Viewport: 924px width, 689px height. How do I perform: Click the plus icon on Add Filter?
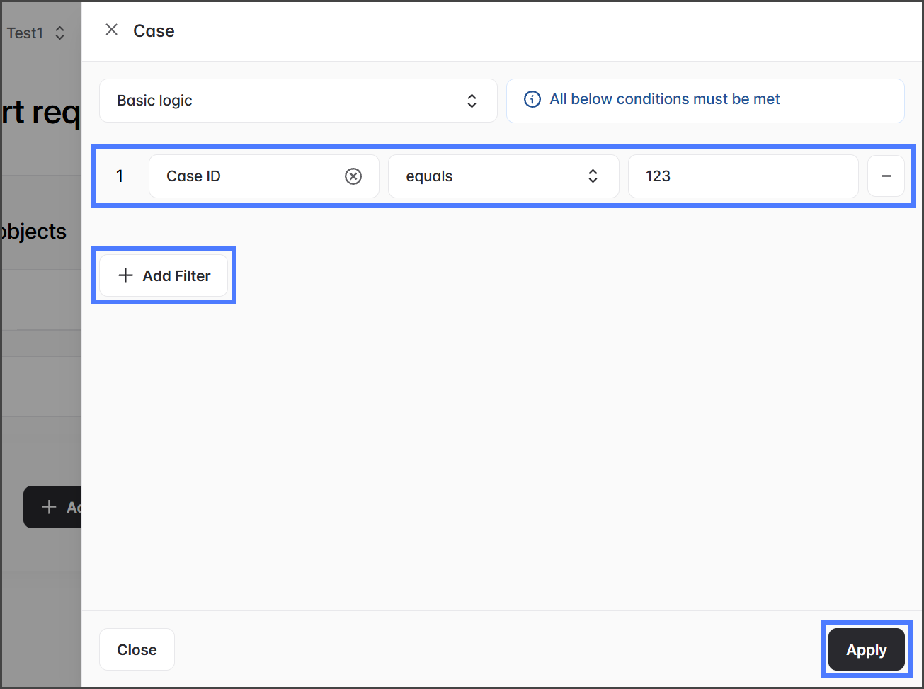125,275
